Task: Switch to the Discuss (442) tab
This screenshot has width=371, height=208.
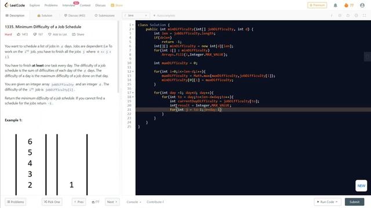Action: coord(75,16)
